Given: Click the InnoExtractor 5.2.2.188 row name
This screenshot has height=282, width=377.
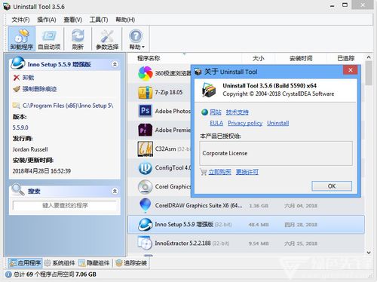Looking at the screenshot, I should coord(182,244).
